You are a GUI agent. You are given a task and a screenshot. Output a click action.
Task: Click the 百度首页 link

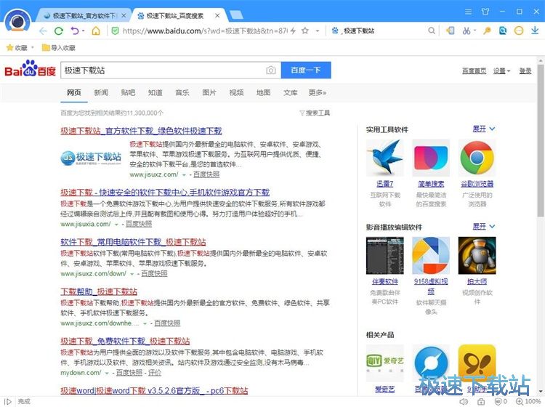click(474, 71)
